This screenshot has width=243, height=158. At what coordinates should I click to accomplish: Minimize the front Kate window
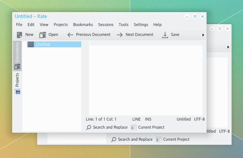[187, 16]
